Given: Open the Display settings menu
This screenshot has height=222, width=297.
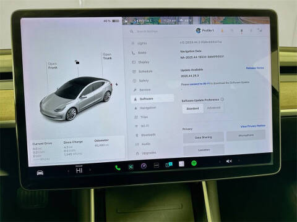Looking at the screenshot, I should tap(140, 62).
